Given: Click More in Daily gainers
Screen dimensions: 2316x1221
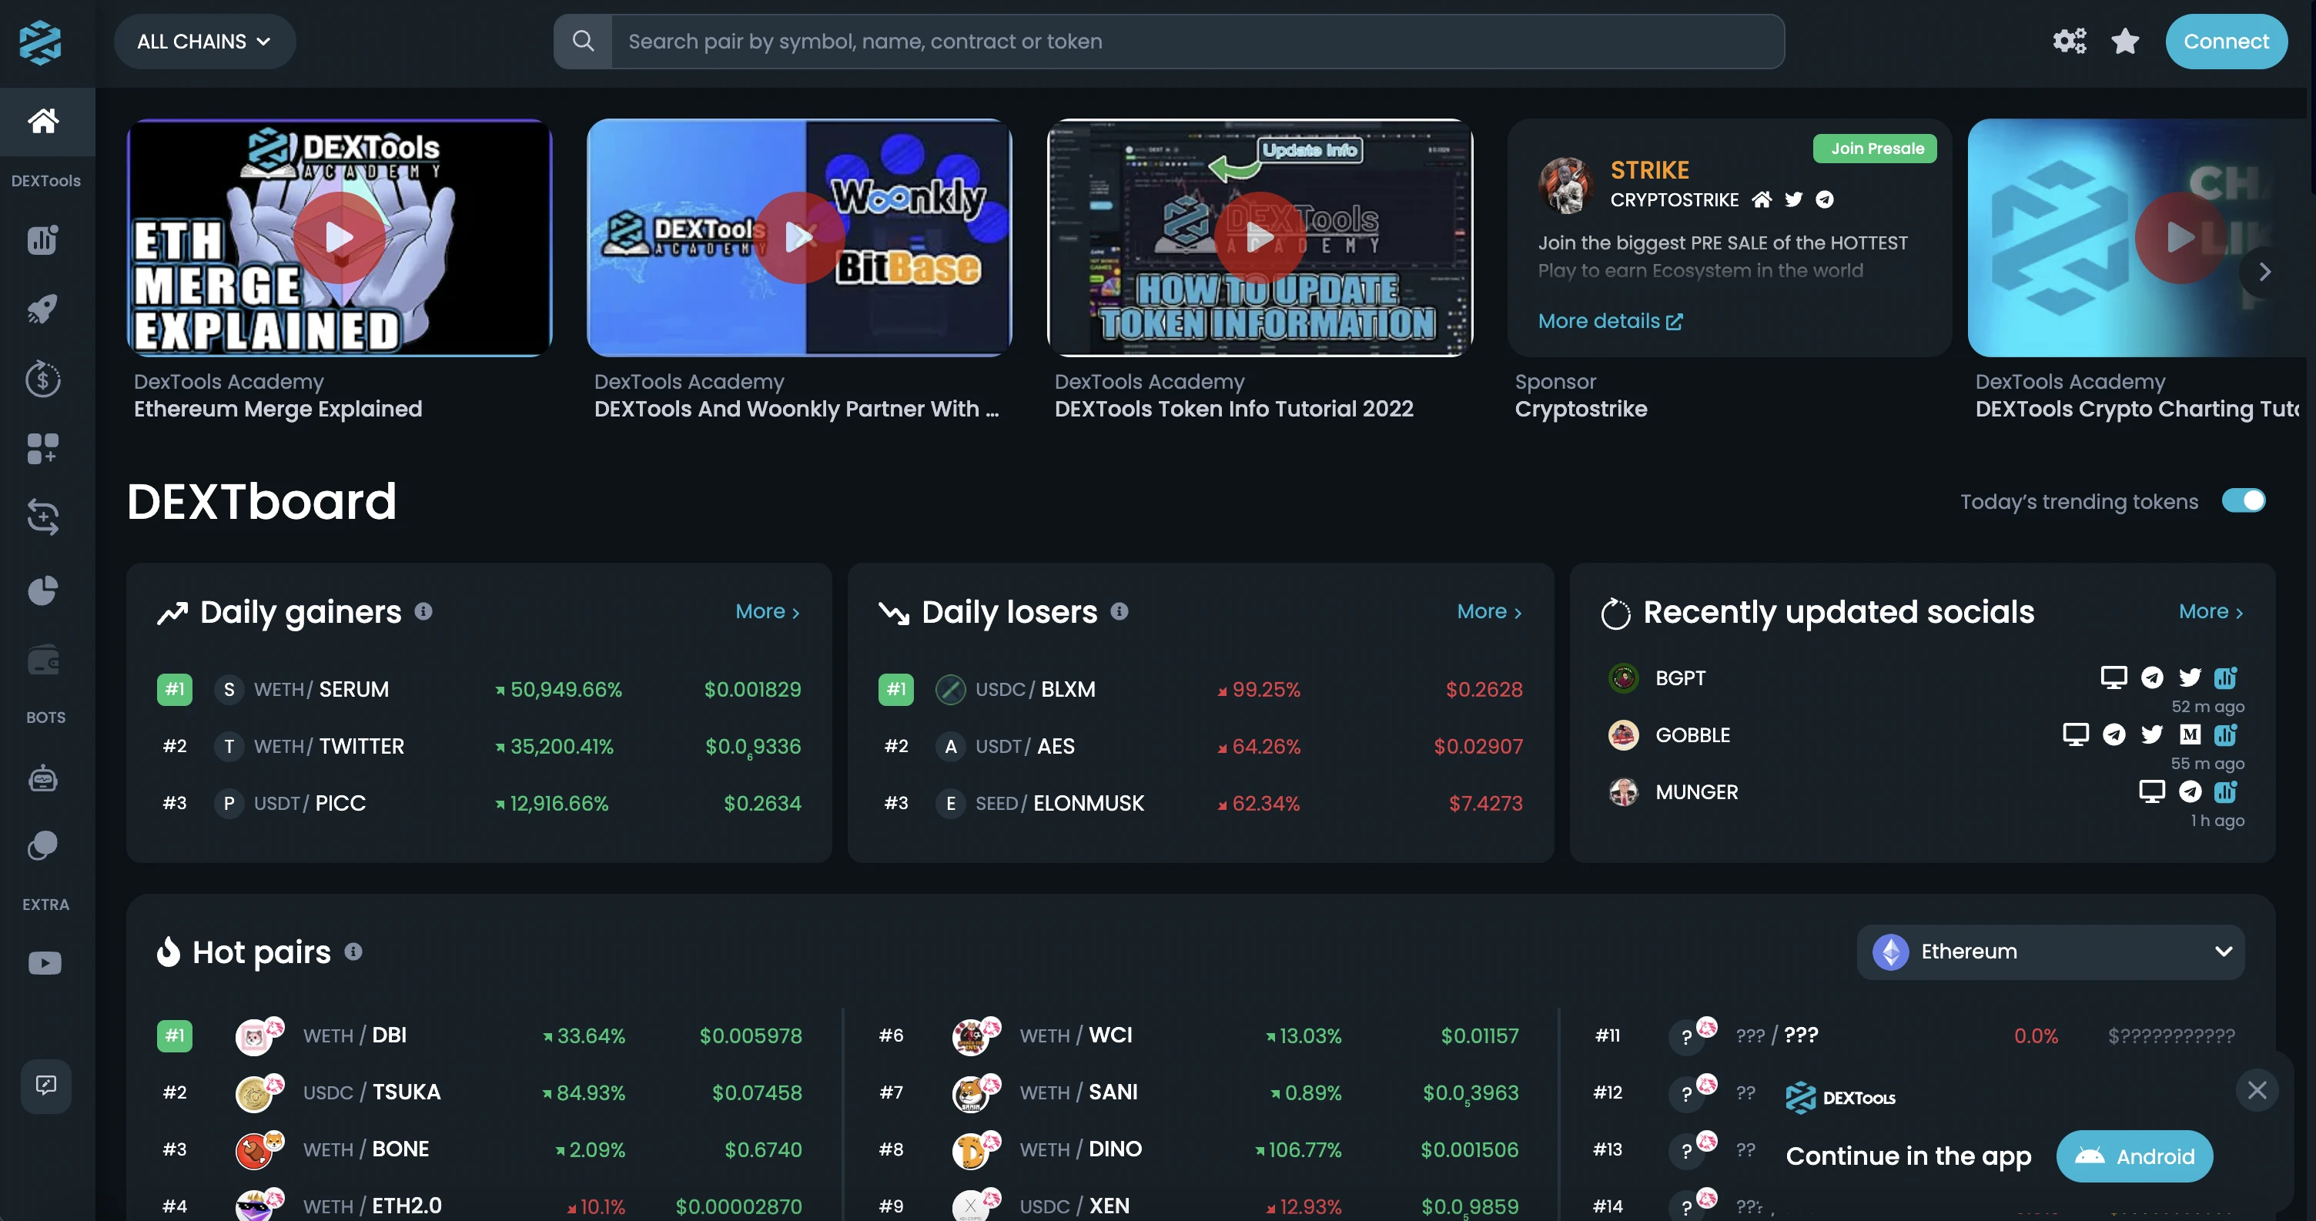Looking at the screenshot, I should [767, 611].
